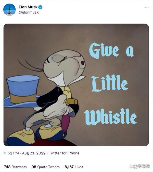This screenshot has height=172, width=153.
Task: Open Elon Musk's profile avatar
Action: click(9, 10)
